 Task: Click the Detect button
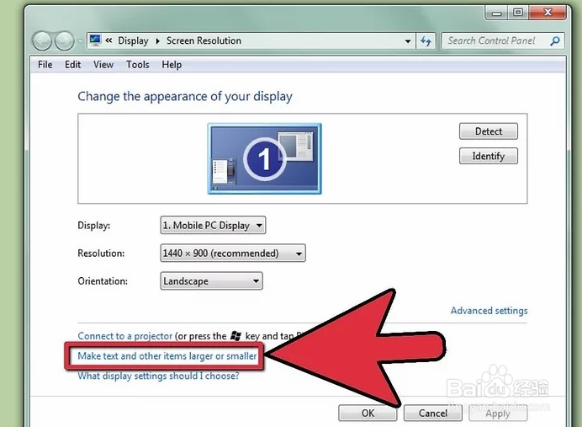click(489, 131)
